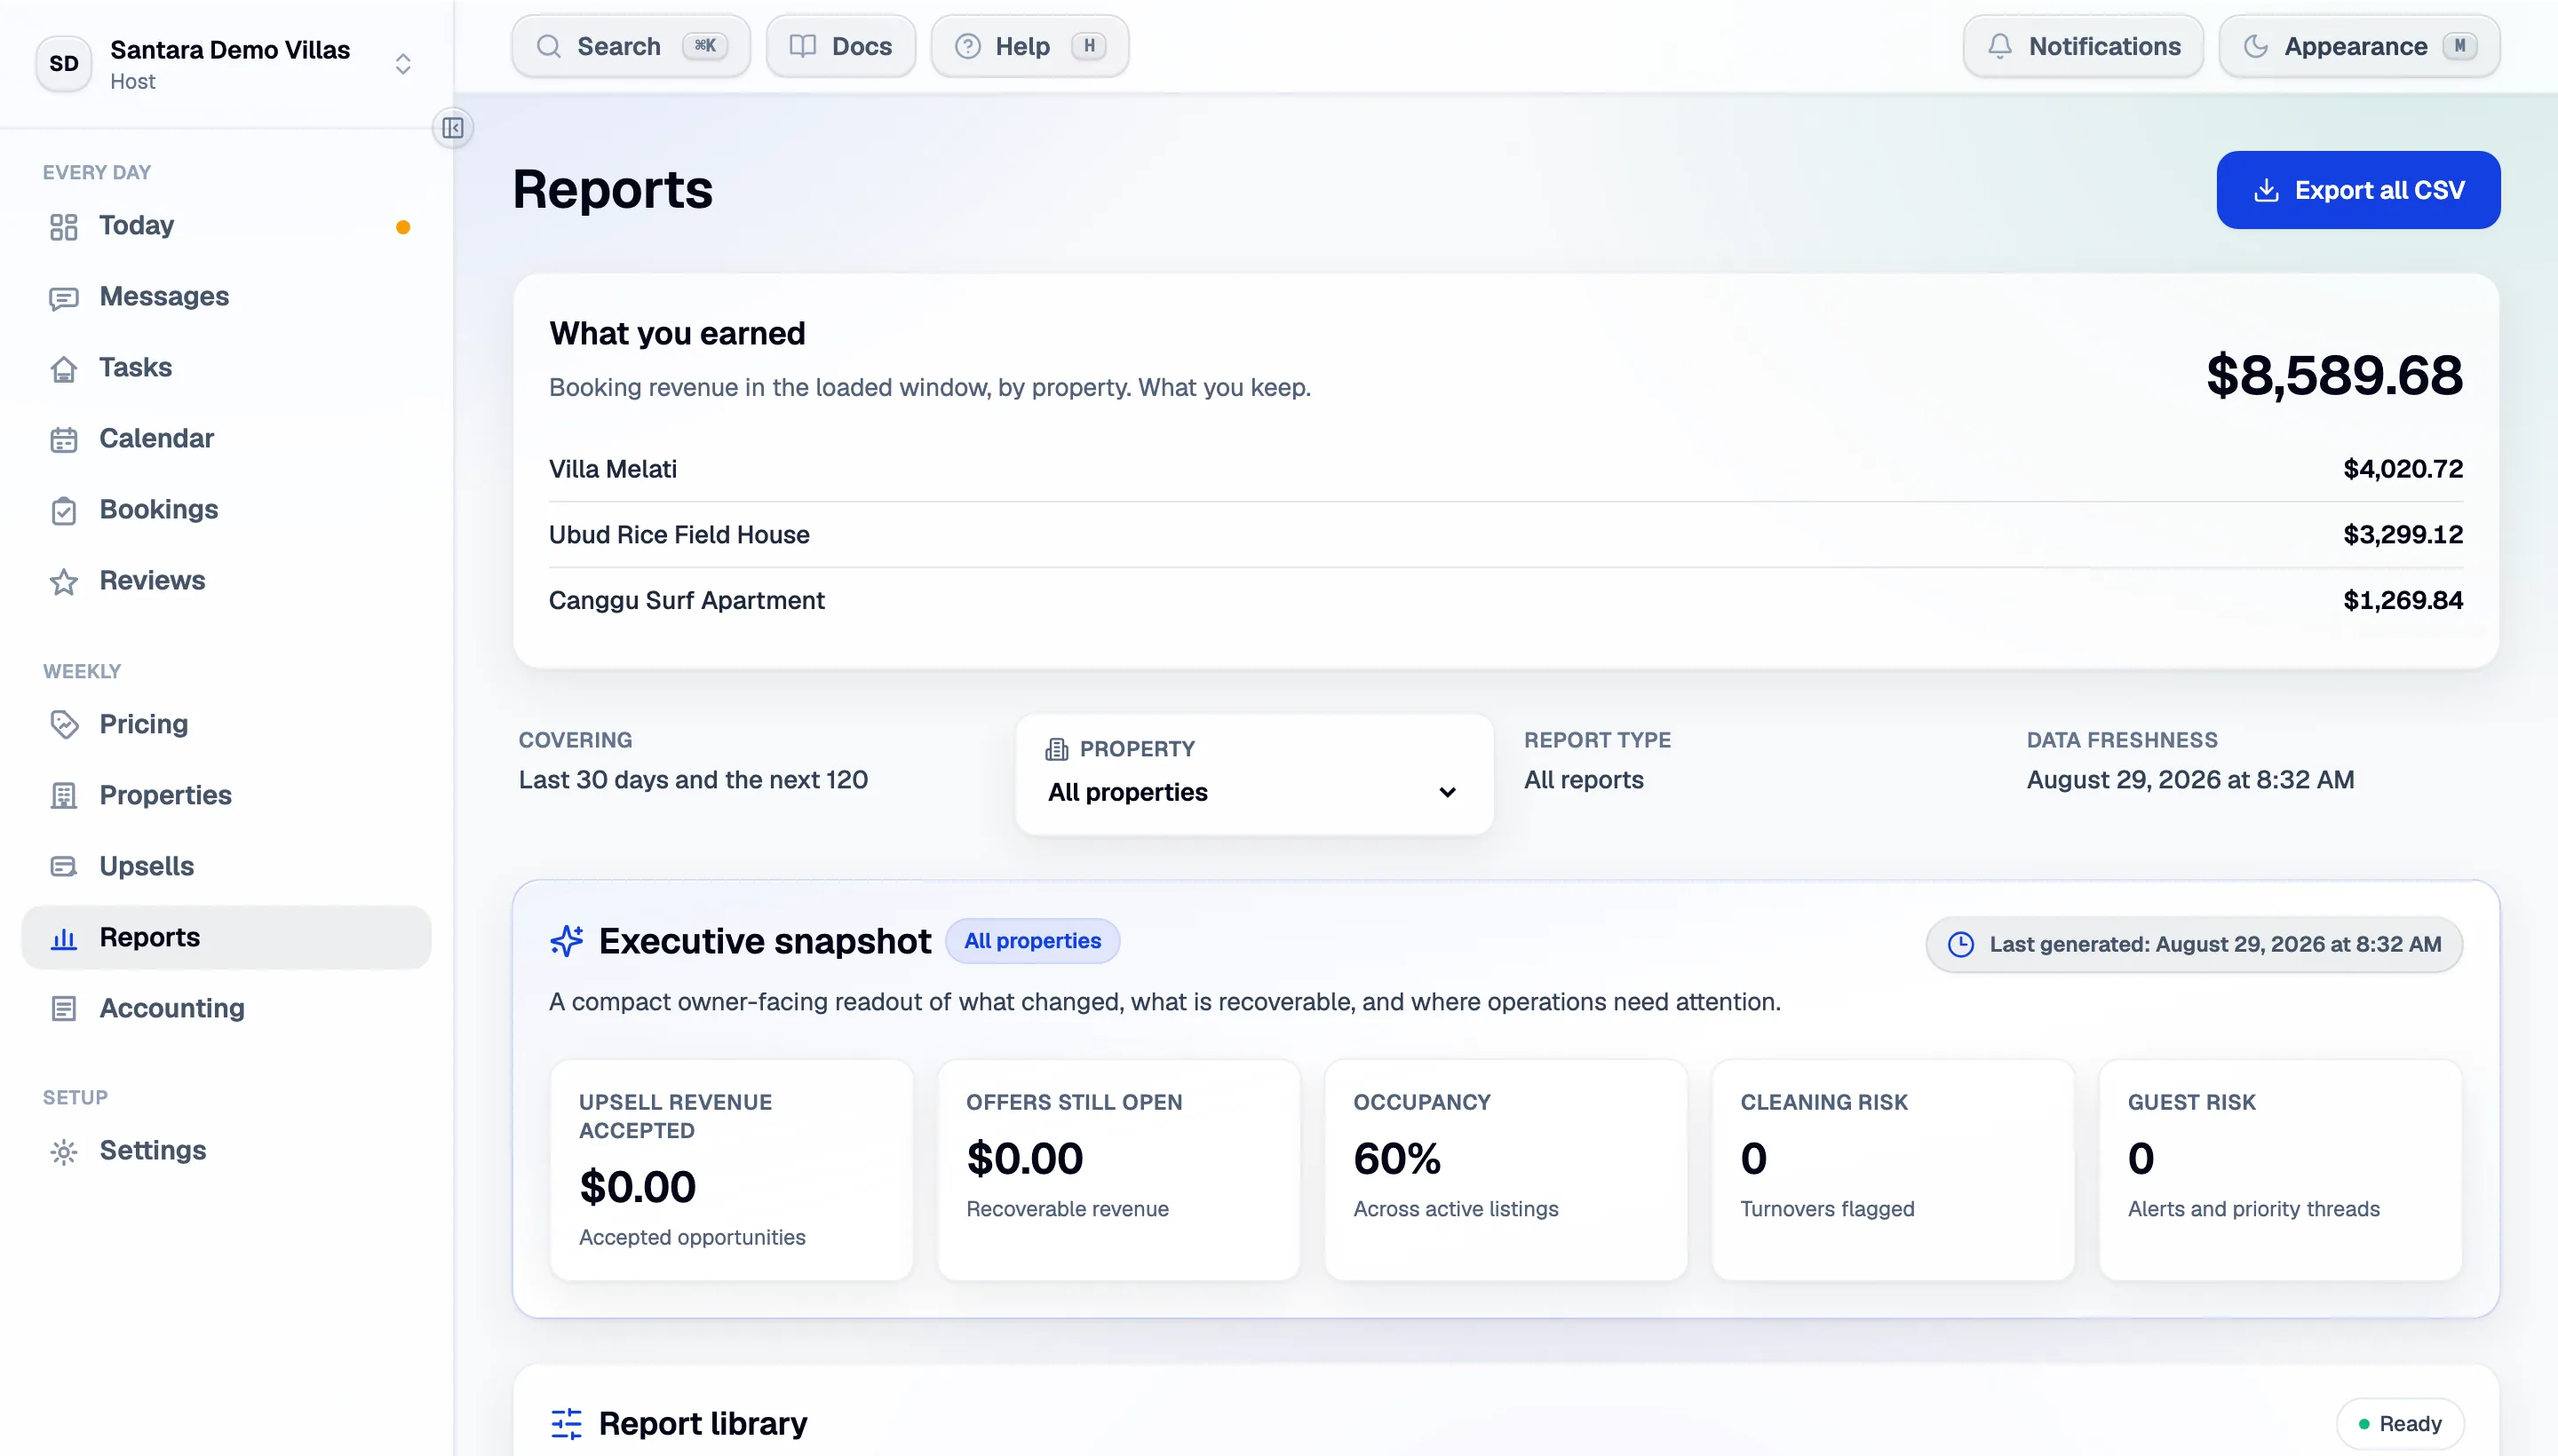Click the Pricing tag icon

tap(64, 725)
